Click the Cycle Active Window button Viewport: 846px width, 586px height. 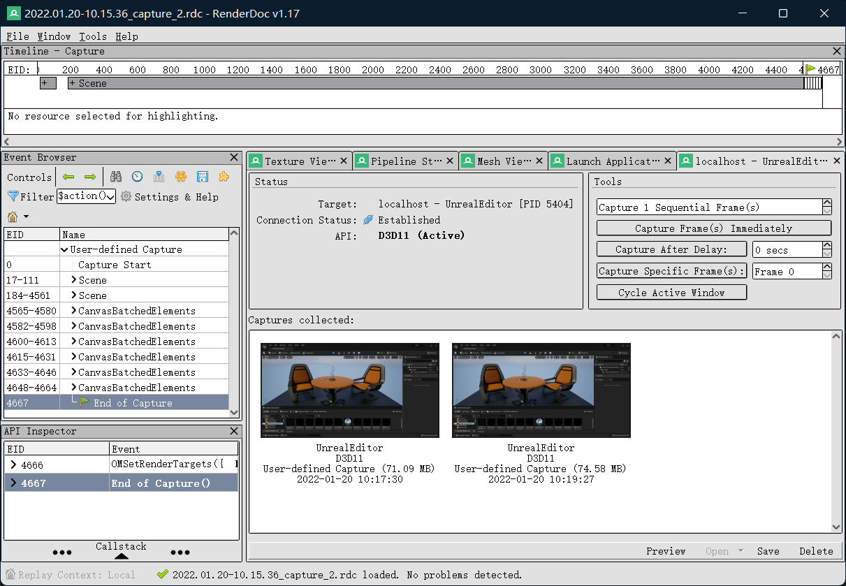[671, 293]
